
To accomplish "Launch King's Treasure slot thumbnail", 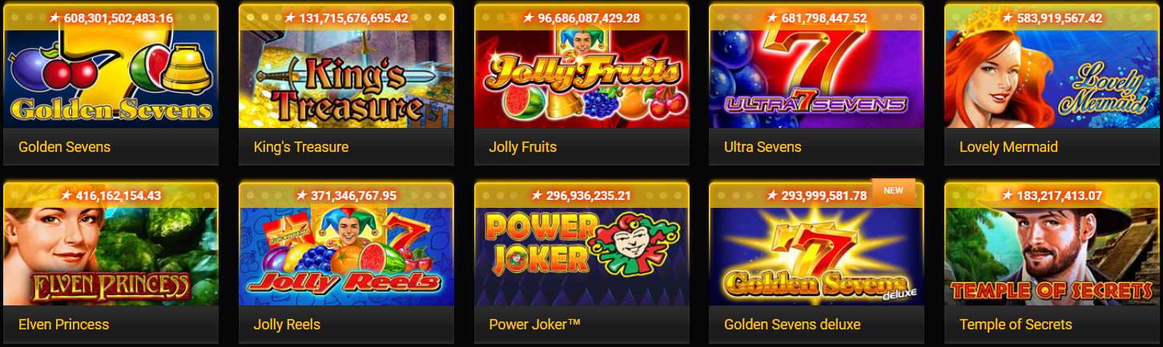I will tap(346, 78).
